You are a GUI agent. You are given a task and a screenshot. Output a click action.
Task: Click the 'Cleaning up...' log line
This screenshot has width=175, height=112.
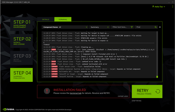[68, 47]
